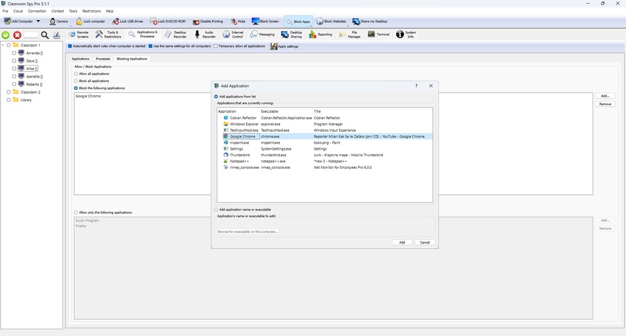Tick the checkbox next to Mike
This screenshot has height=336, width=626.
click(x=14, y=69)
